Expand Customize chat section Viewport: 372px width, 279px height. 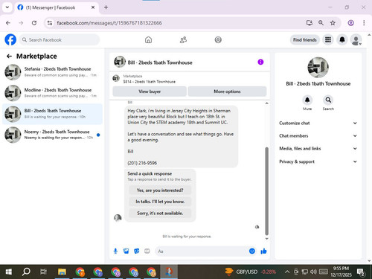click(318, 123)
